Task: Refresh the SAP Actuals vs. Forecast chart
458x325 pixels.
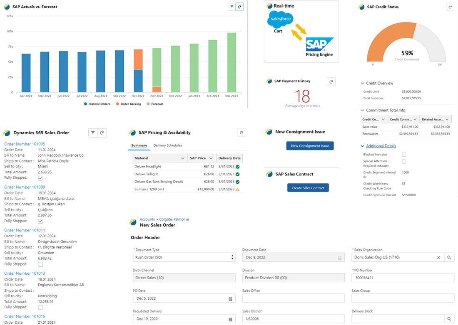Action: (239, 7)
